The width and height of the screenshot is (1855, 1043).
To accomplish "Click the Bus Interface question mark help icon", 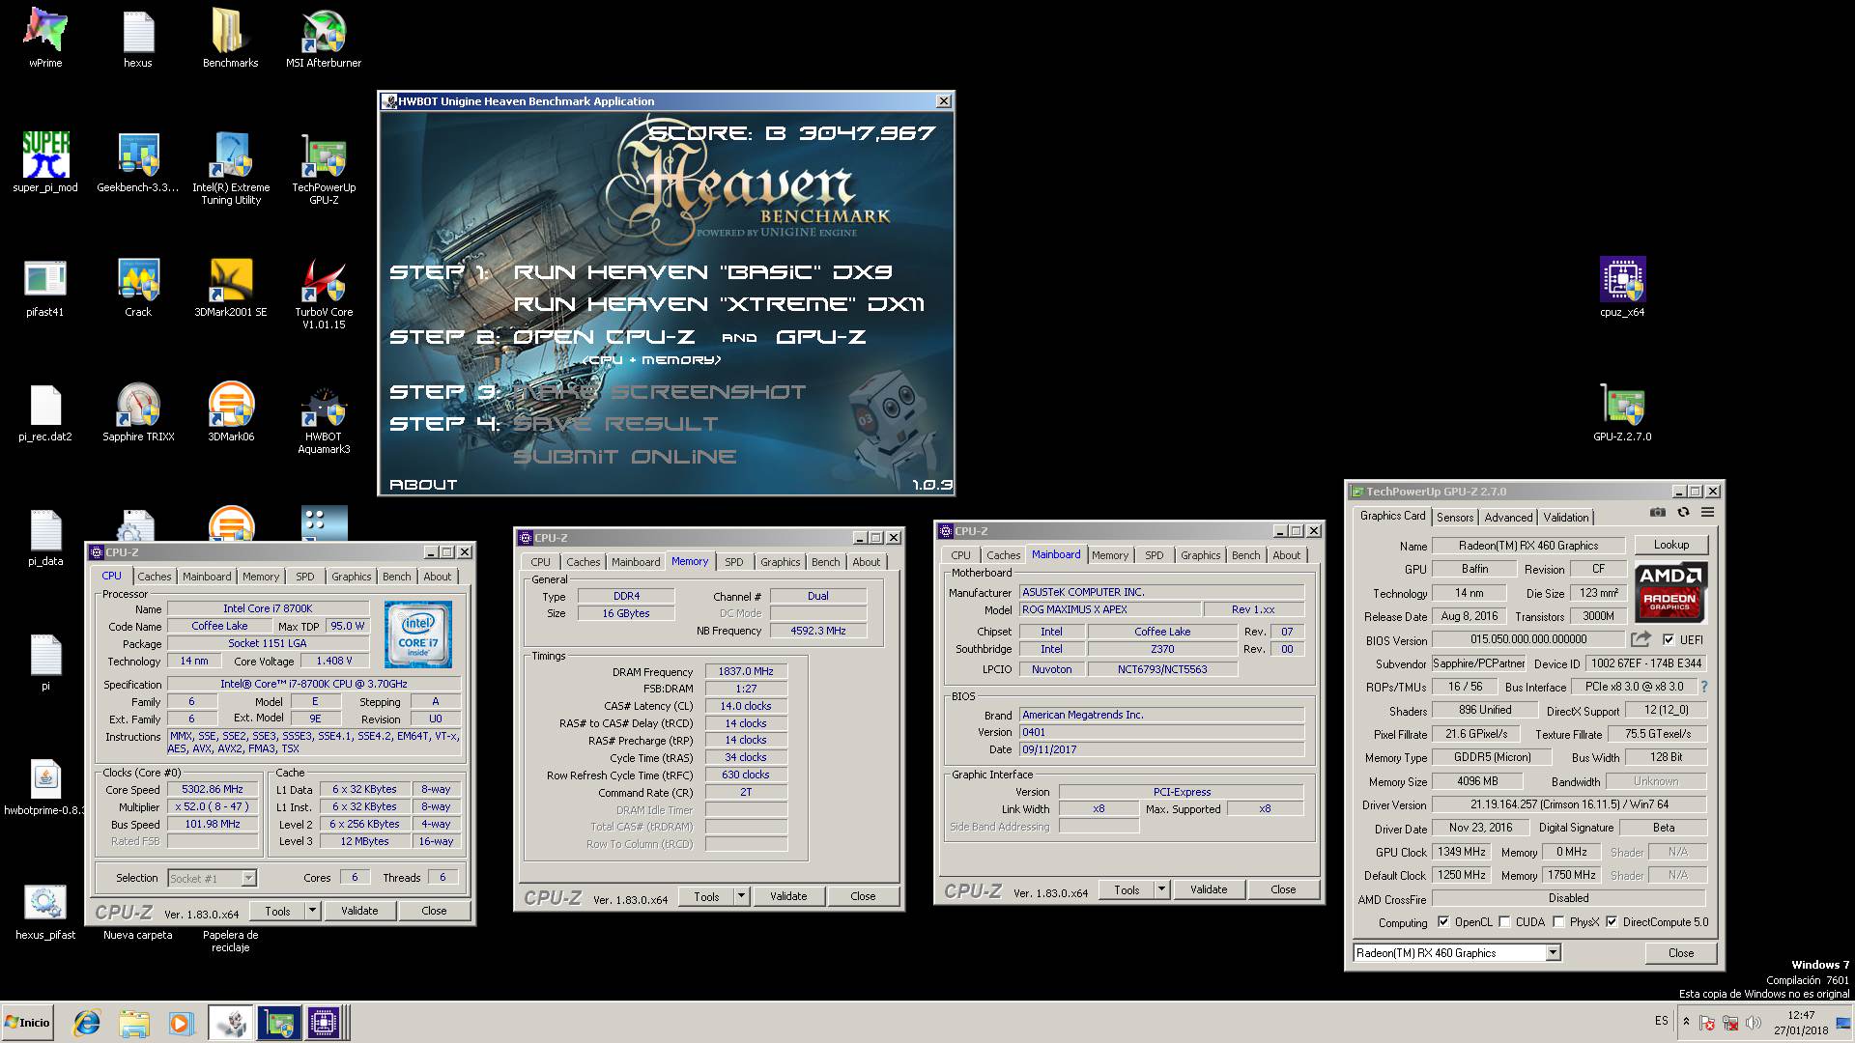I will click(1703, 687).
